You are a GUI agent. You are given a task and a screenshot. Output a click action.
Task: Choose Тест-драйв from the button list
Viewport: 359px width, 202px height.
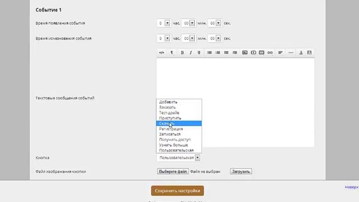(x=179, y=113)
